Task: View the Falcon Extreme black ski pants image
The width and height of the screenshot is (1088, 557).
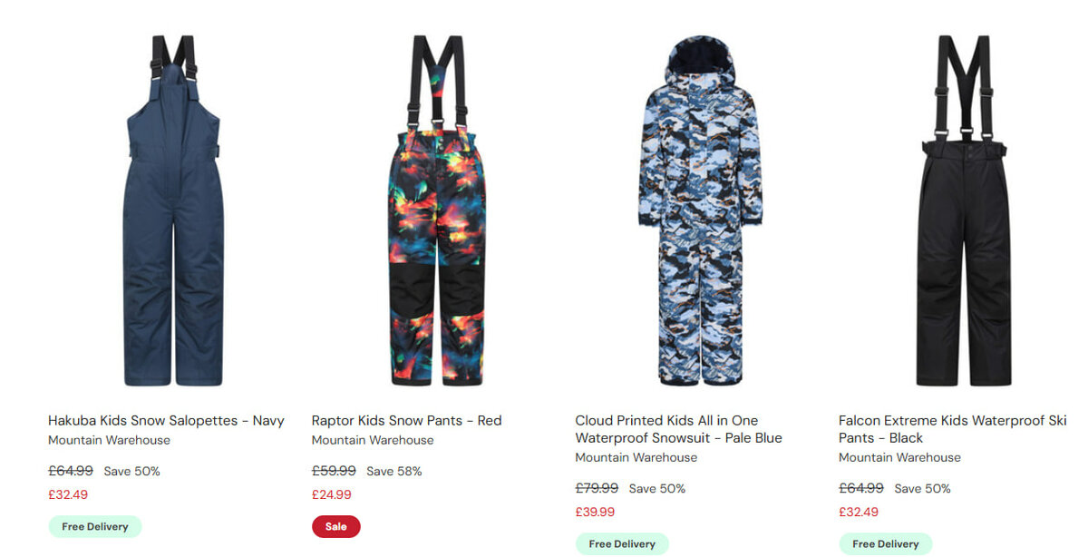Action: (964, 211)
